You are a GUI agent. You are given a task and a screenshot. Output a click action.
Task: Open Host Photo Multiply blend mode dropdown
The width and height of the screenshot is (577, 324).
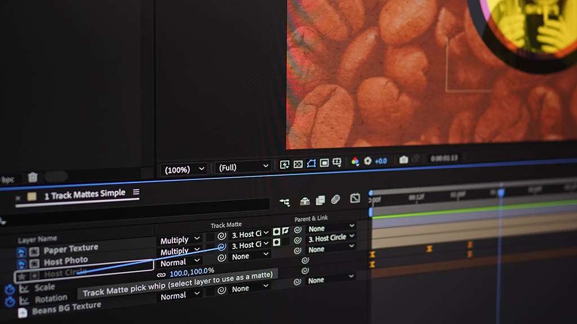point(180,251)
